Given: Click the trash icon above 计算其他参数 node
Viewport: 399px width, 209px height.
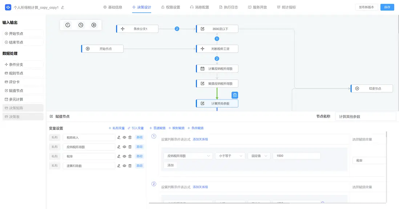Looking at the screenshot, I should [x=235, y=95].
